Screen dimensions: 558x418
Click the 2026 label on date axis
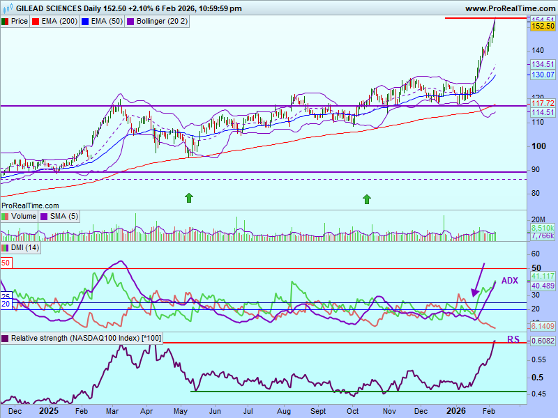[x=455, y=412]
